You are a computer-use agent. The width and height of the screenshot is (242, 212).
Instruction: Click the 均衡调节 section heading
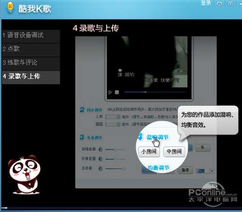(x=158, y=168)
